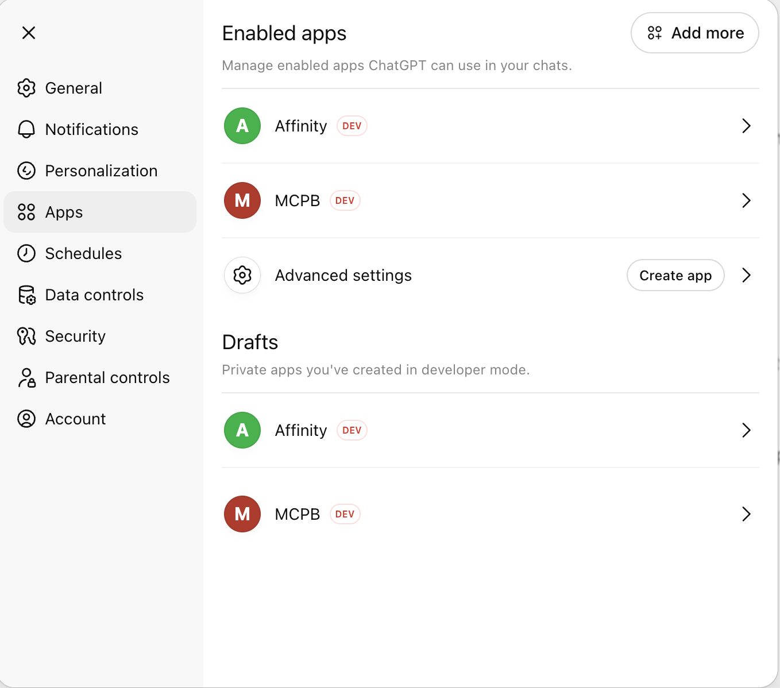
Task: Expand the enabled Affinity app details
Action: coord(747,126)
